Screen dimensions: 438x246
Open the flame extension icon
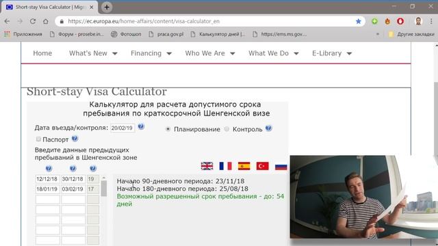pyautogui.click(x=387, y=21)
